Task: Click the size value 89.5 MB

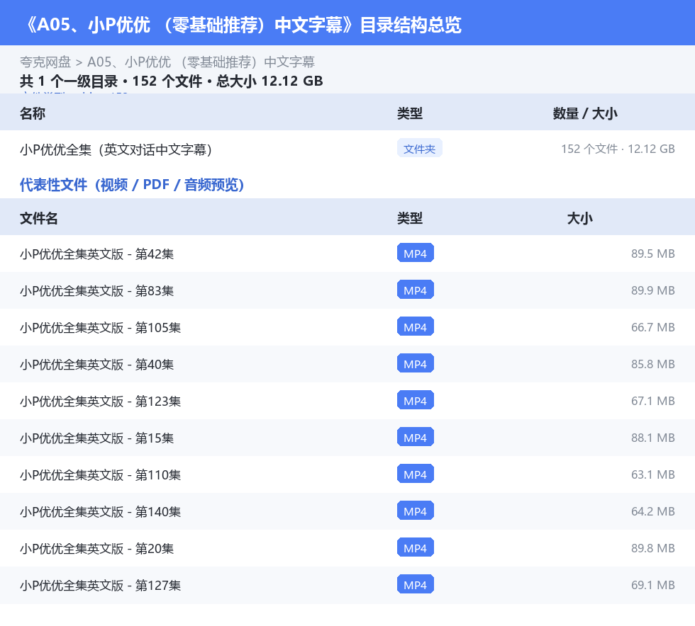Action: (653, 254)
